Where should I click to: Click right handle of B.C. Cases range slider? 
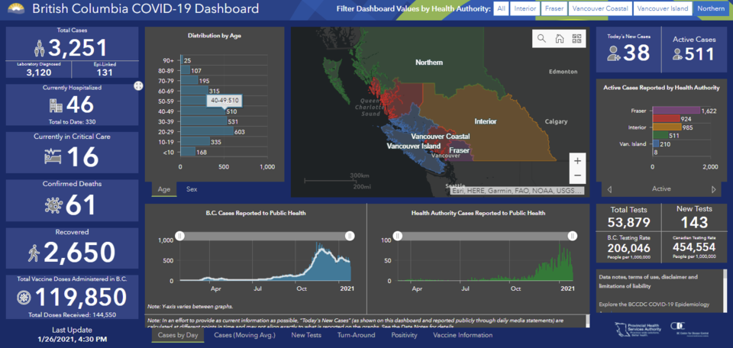point(350,236)
